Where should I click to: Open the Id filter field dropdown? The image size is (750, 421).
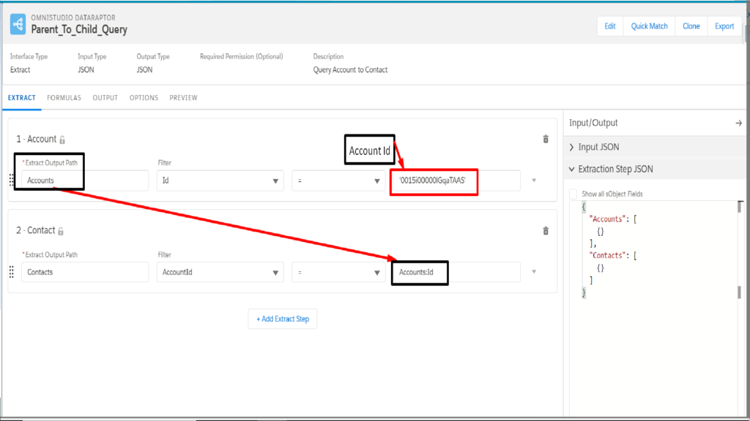220,181
